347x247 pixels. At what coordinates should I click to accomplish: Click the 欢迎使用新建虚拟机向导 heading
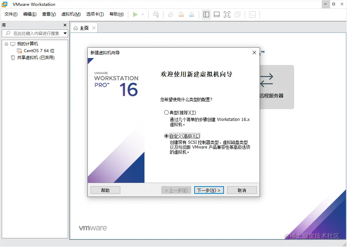click(196, 74)
